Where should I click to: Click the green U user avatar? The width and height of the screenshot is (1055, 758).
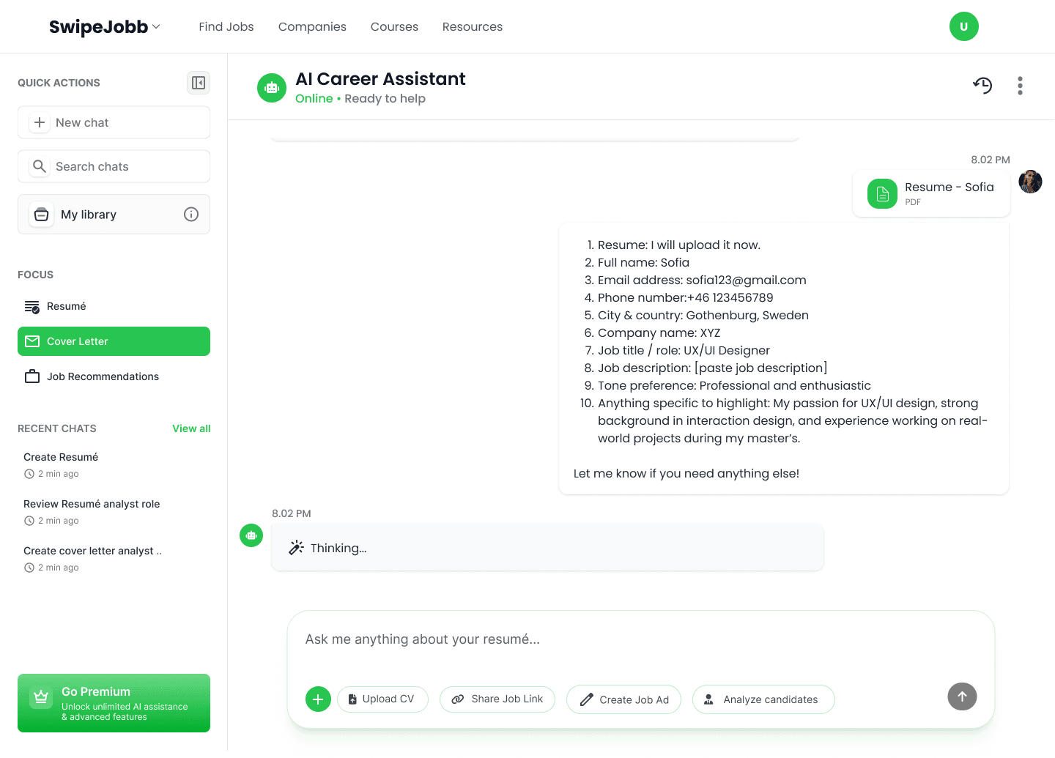tap(964, 26)
